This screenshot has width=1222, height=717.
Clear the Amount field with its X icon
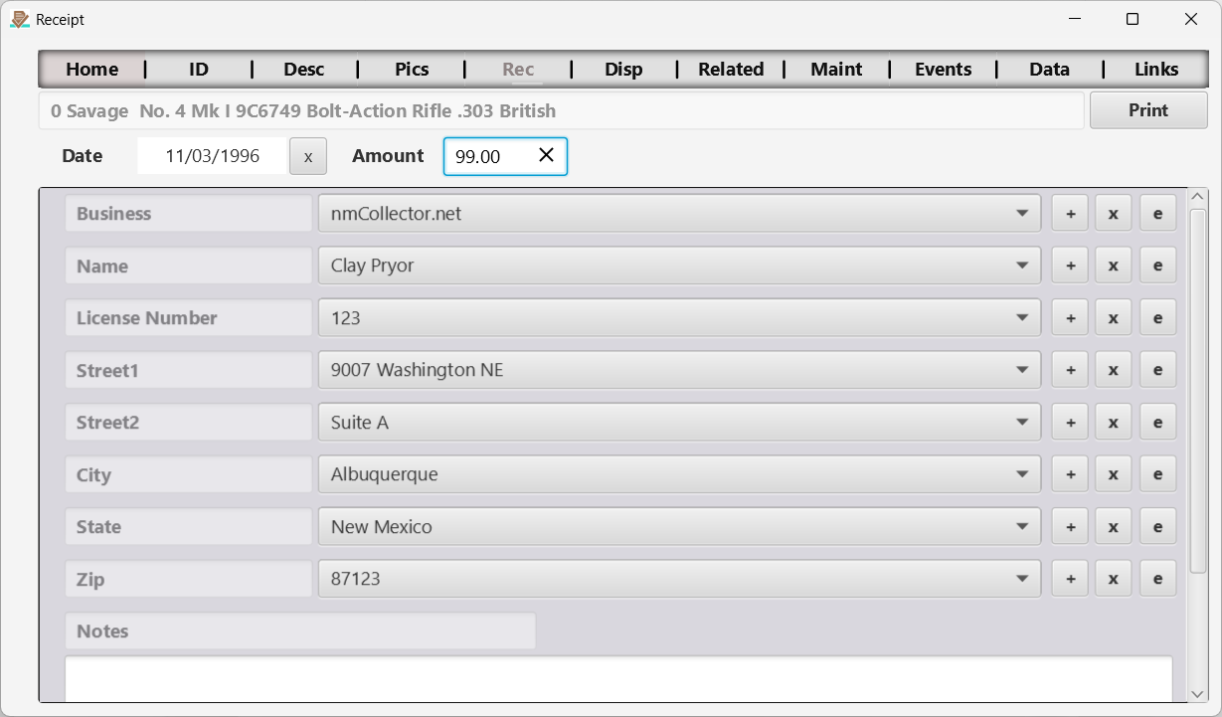click(x=546, y=155)
